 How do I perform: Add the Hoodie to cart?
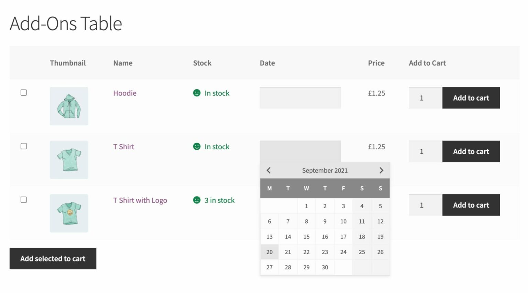click(x=471, y=98)
